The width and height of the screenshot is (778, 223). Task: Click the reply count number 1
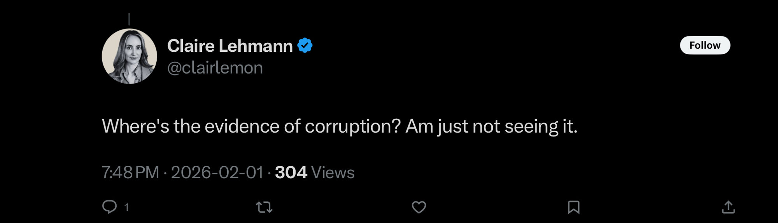pyautogui.click(x=126, y=207)
